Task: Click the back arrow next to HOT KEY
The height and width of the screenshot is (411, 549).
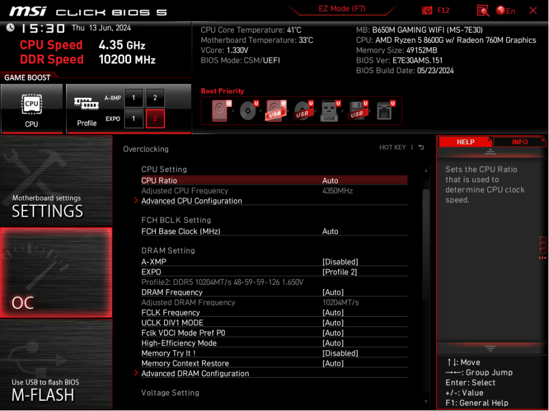Action: [421, 147]
